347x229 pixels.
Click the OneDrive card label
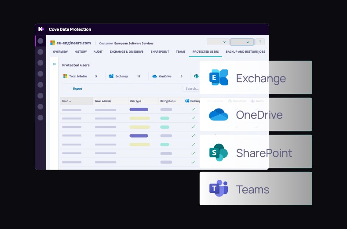(259, 115)
